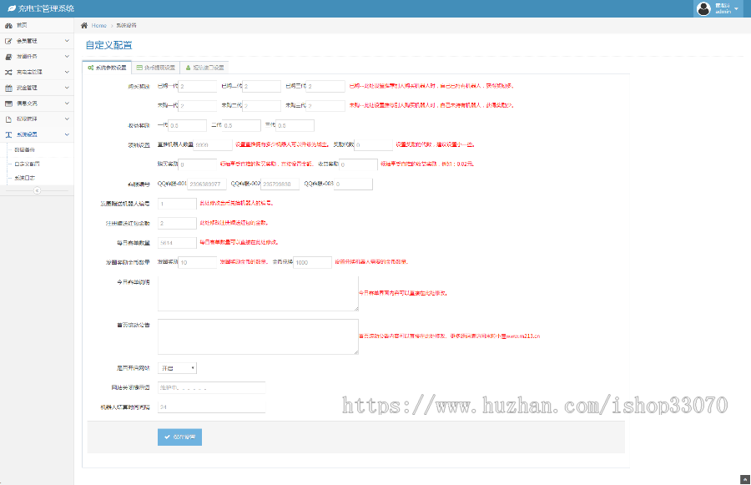Click the breadcrumb house icon
The width and height of the screenshot is (751, 485).
pos(84,25)
